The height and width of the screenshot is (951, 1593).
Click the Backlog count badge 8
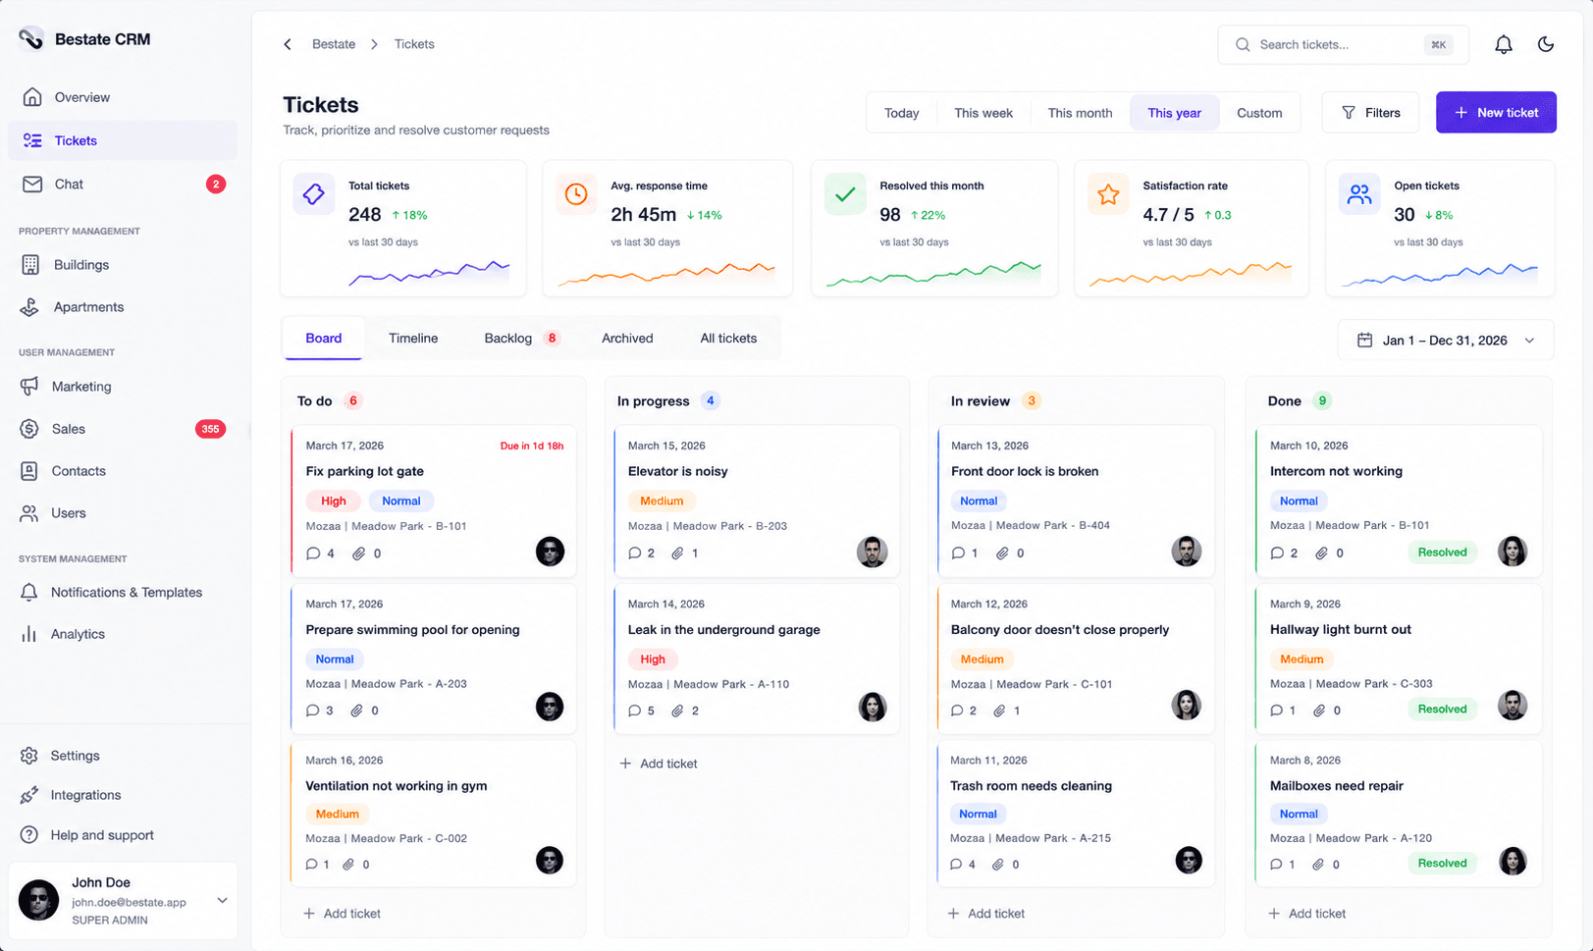[x=553, y=338]
